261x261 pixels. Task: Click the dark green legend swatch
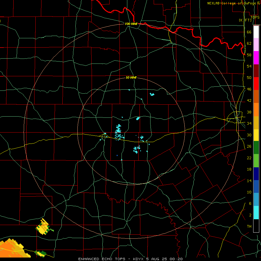pos(256,148)
